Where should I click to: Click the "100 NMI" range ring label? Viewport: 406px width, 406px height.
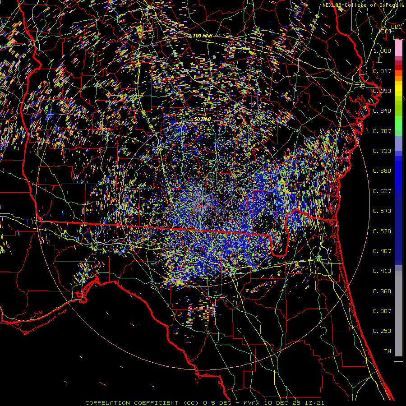[203, 36]
